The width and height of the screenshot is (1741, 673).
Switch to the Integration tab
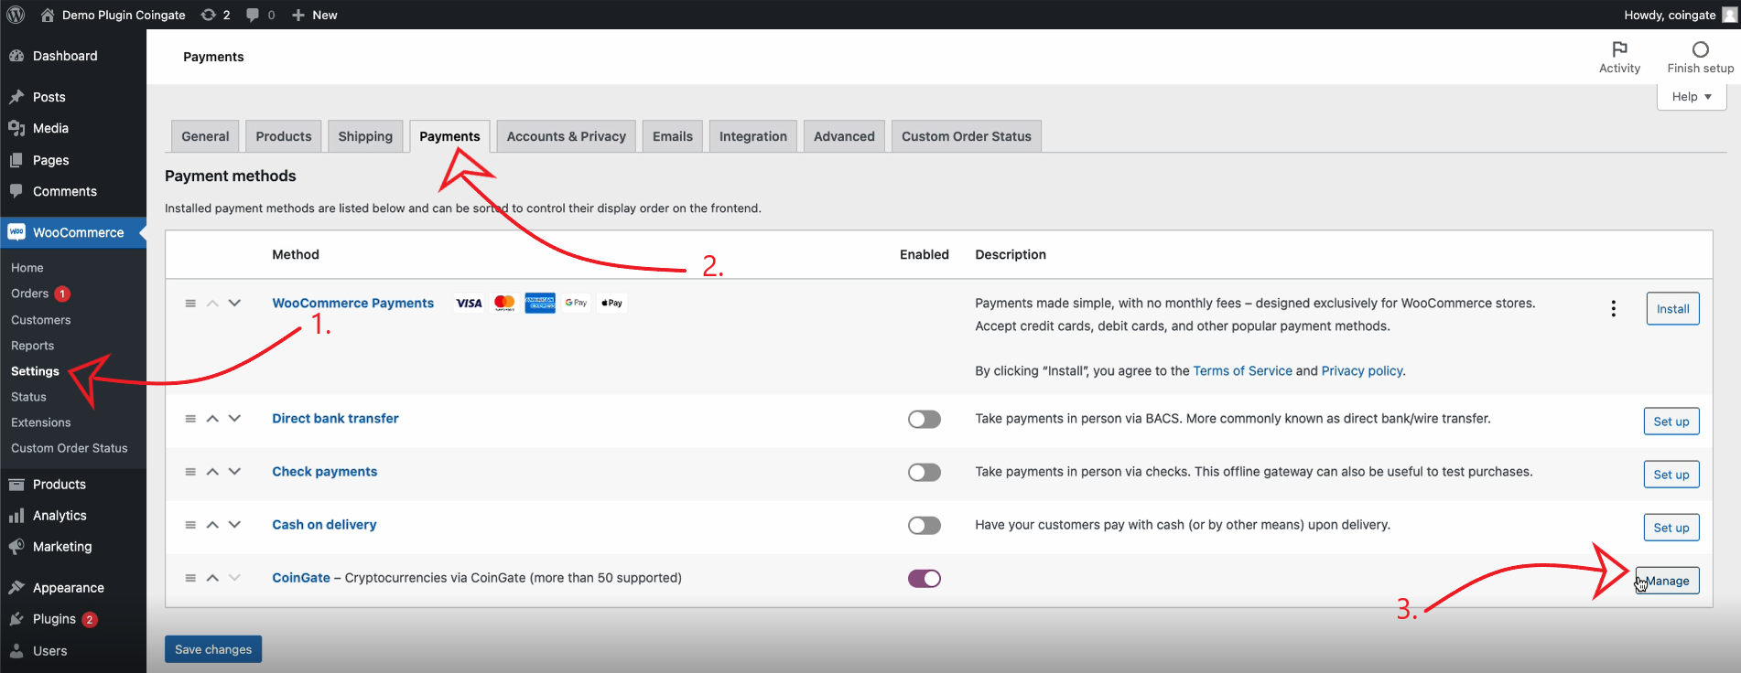coord(753,136)
